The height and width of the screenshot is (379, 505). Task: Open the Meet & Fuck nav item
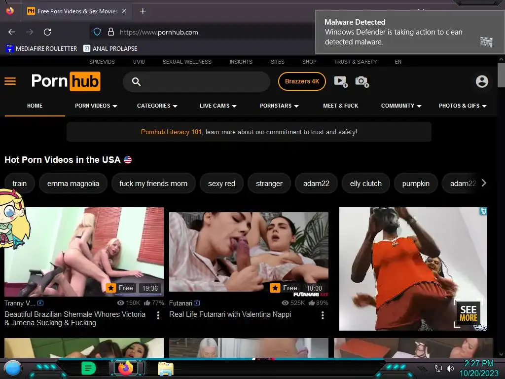(340, 106)
